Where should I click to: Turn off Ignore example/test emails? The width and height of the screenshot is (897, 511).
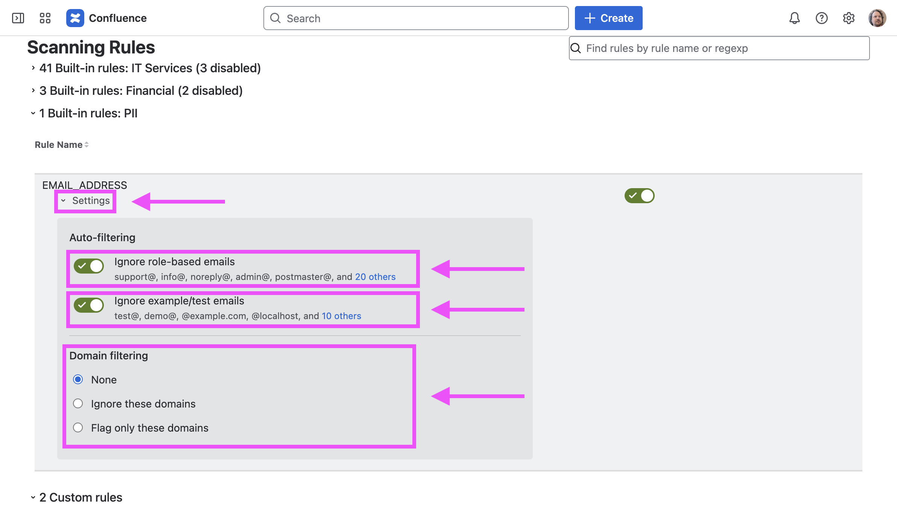point(89,305)
